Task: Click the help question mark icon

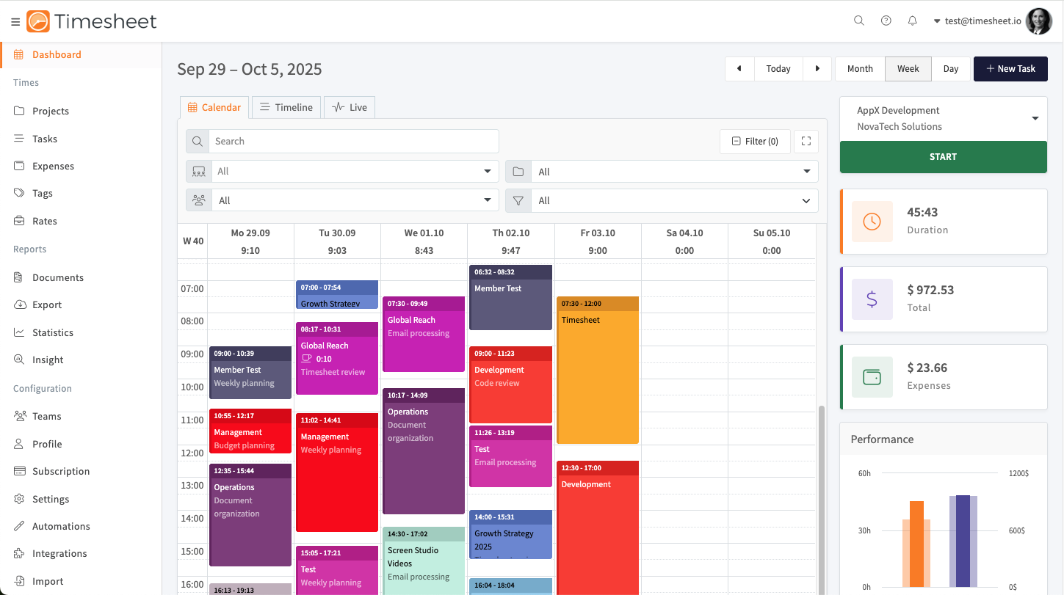Action: pos(886,21)
